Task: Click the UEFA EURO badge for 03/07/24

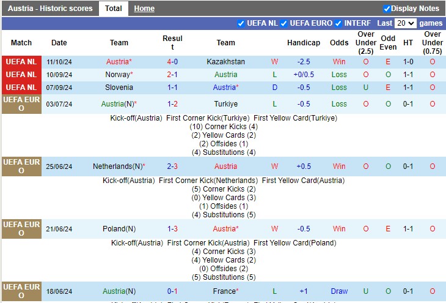Action: click(x=21, y=104)
